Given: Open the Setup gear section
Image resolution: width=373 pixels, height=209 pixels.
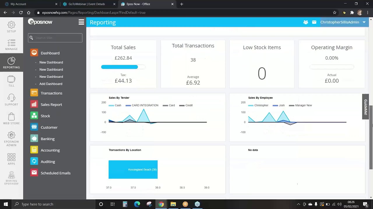Looking at the screenshot, I should pos(11,25).
